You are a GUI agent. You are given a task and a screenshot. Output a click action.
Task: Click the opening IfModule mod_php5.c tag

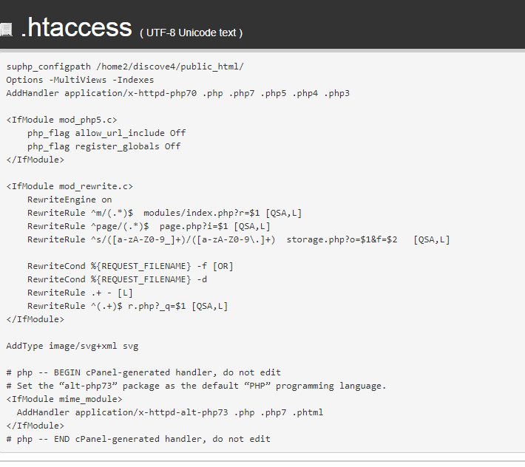pos(61,120)
